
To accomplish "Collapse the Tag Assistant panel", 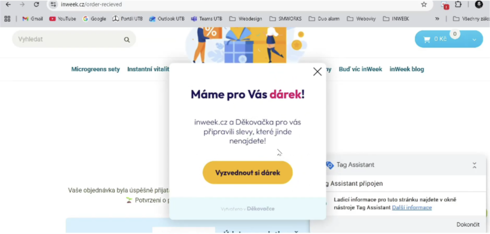I will pyautogui.click(x=474, y=165).
